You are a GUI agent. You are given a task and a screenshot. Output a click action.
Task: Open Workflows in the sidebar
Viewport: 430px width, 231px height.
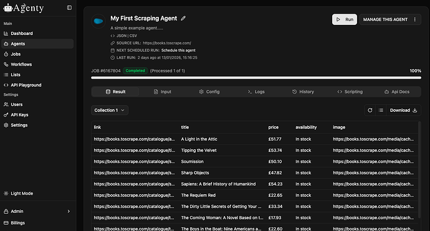pos(37,64)
